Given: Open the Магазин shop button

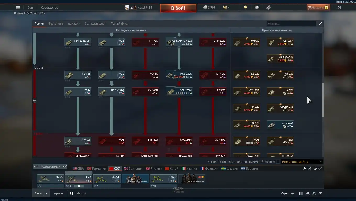Looking at the screenshot, I should pos(318,8).
